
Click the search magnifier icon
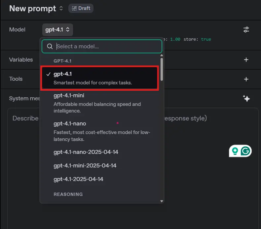50,46
